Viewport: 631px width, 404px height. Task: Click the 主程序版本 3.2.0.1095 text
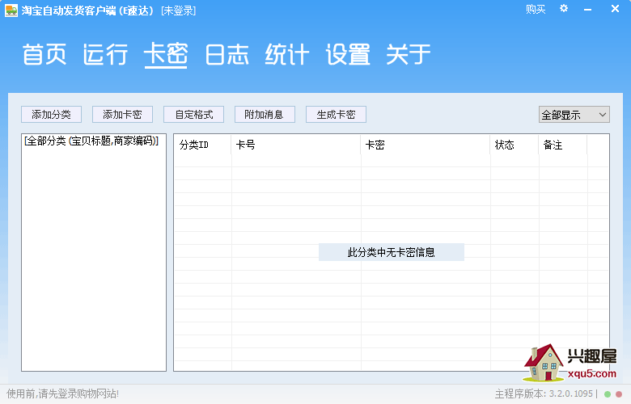(544, 394)
